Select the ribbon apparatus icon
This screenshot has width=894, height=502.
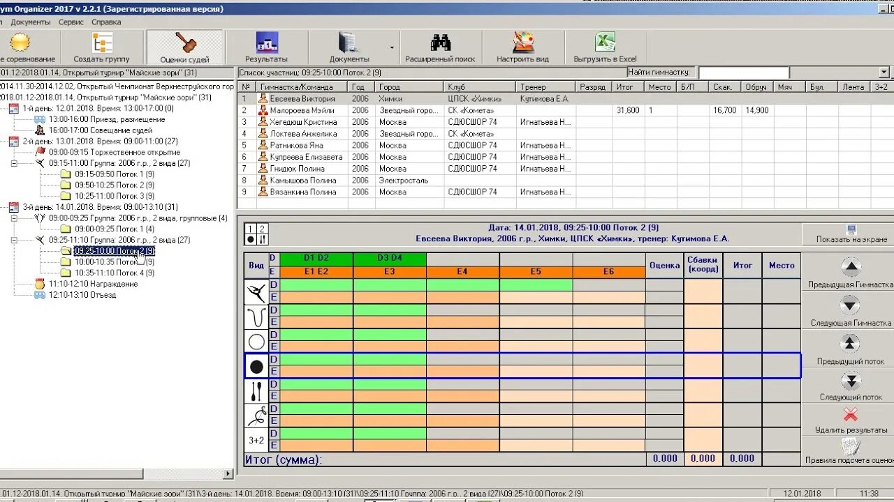(256, 416)
